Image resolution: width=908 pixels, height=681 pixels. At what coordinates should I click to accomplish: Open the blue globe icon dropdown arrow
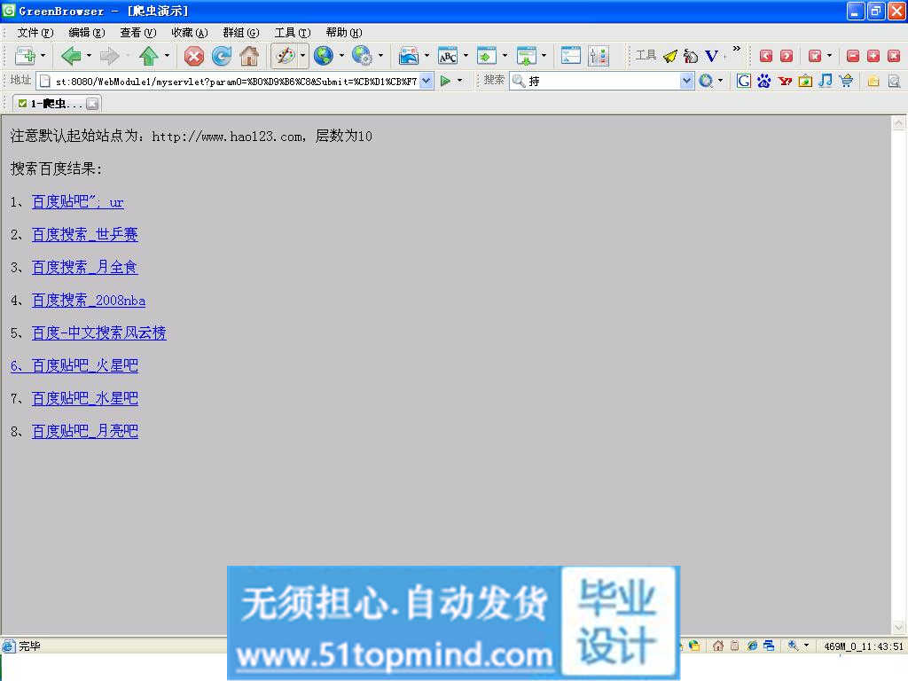pyautogui.click(x=341, y=56)
